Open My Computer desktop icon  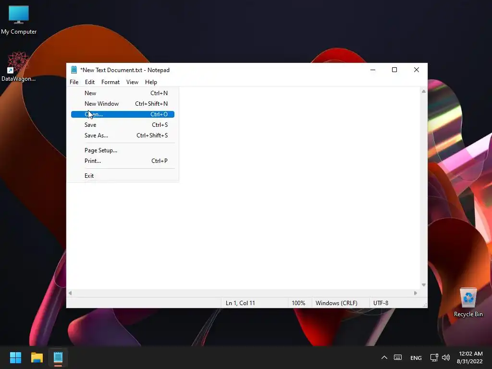pyautogui.click(x=19, y=20)
